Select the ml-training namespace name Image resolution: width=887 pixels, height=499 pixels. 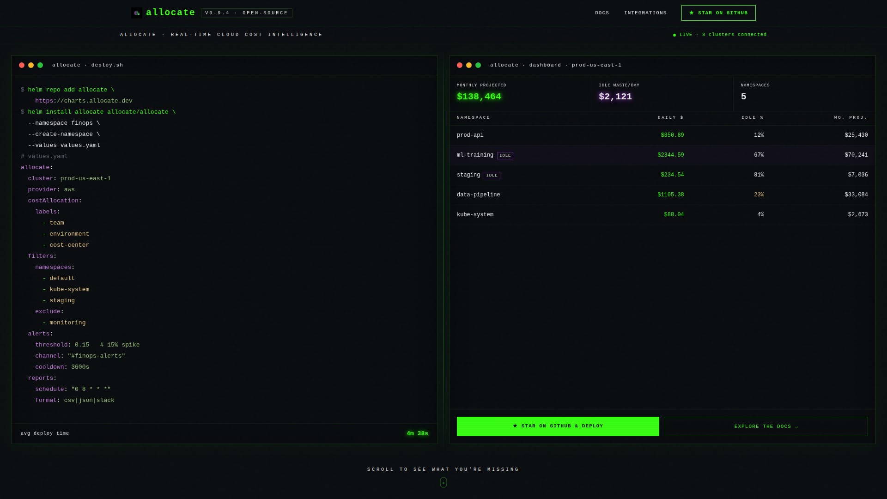click(475, 155)
